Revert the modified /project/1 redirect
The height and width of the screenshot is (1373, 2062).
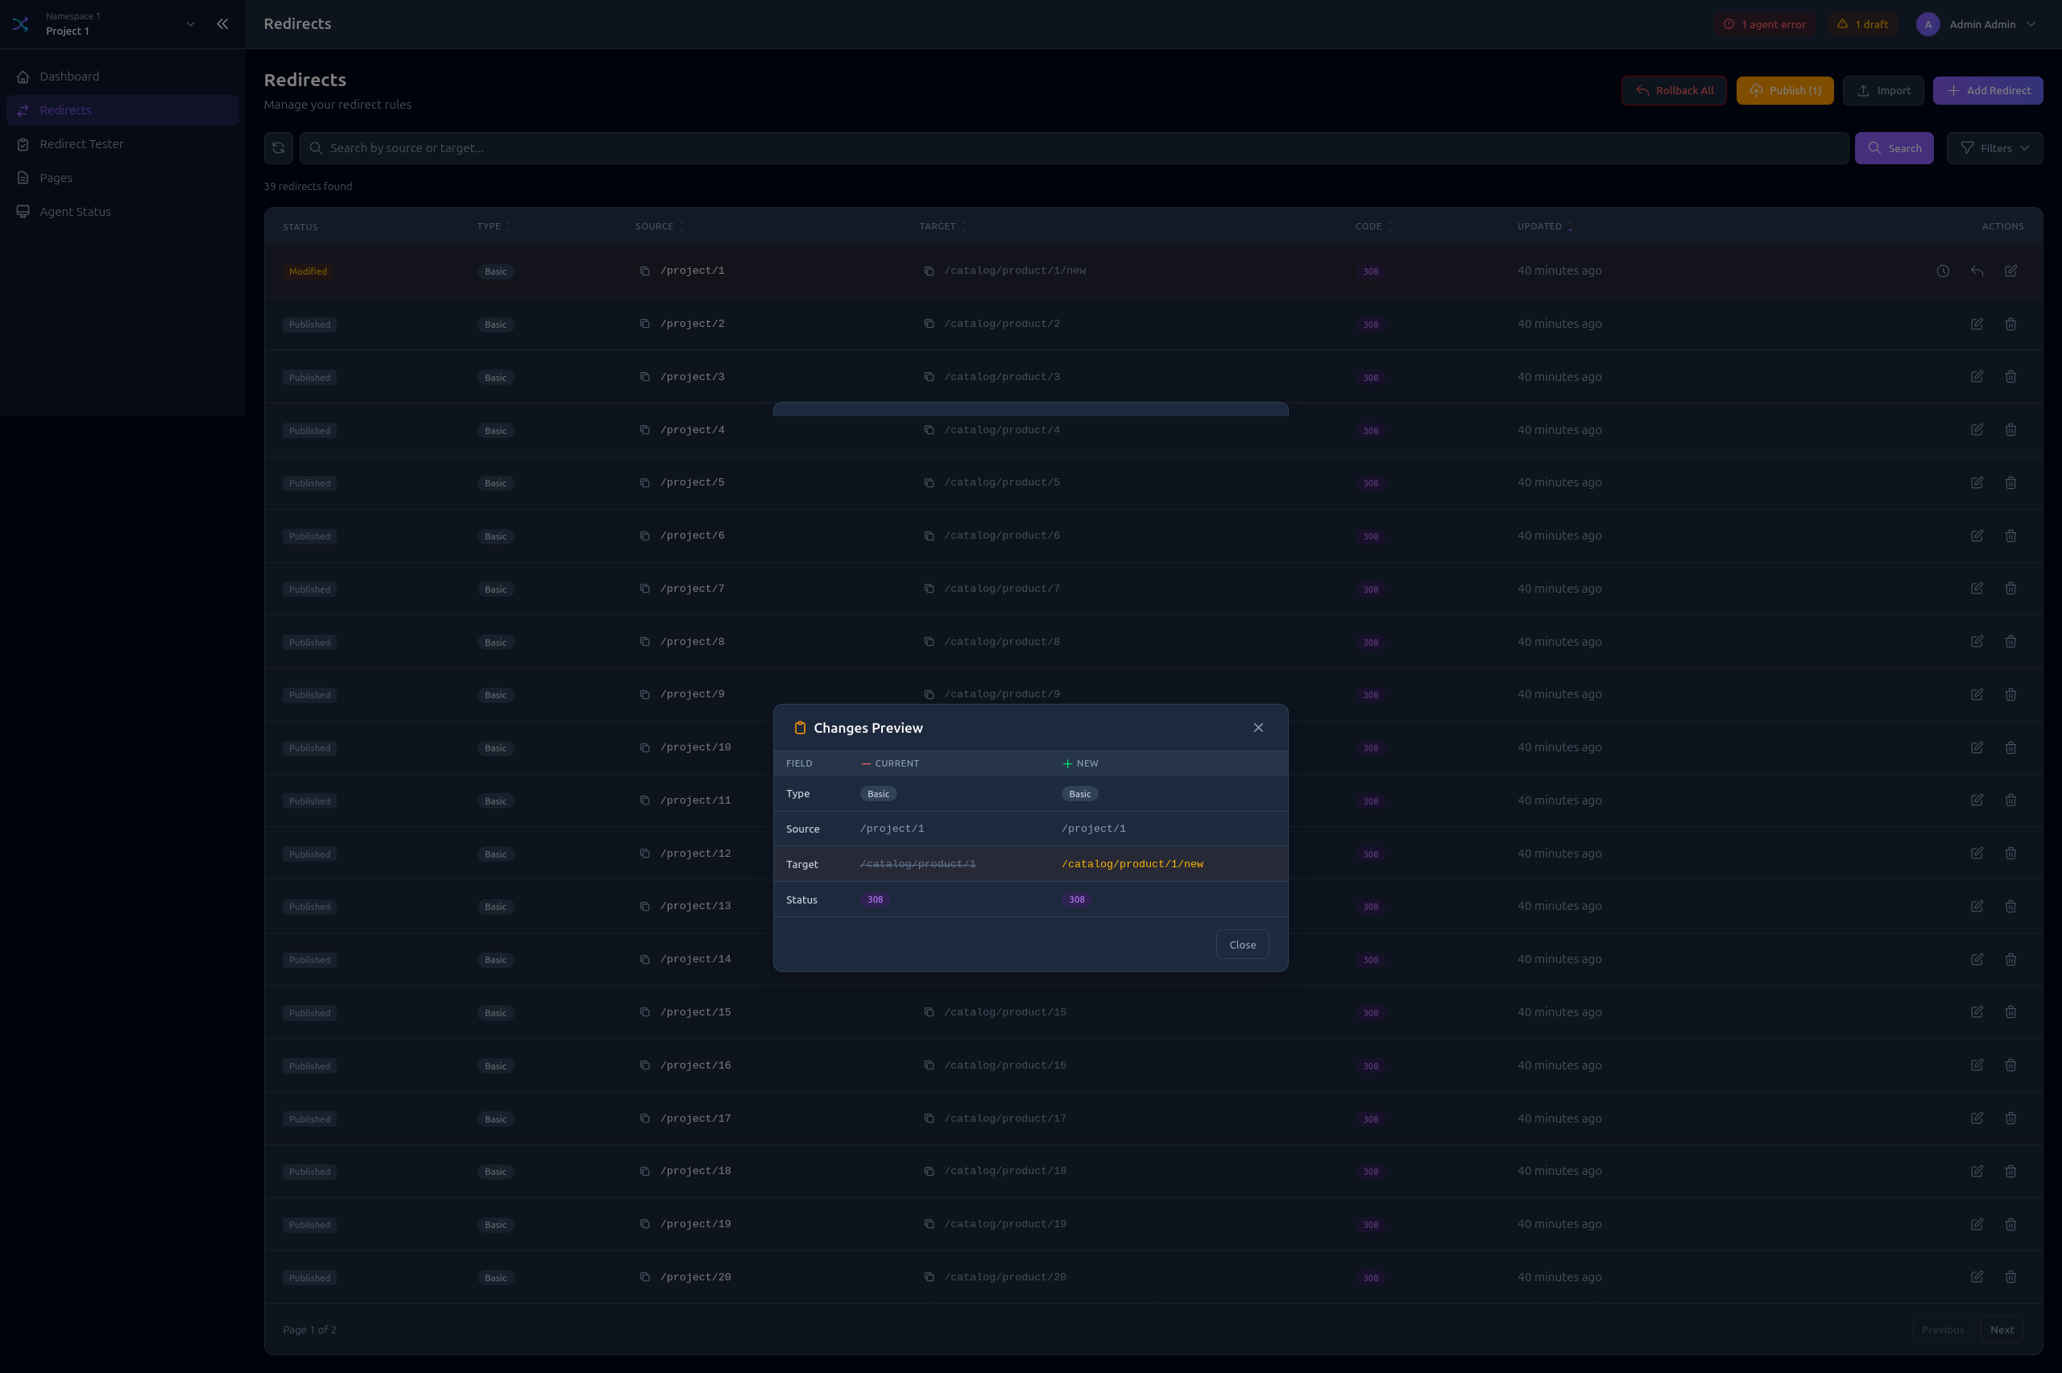1976,271
